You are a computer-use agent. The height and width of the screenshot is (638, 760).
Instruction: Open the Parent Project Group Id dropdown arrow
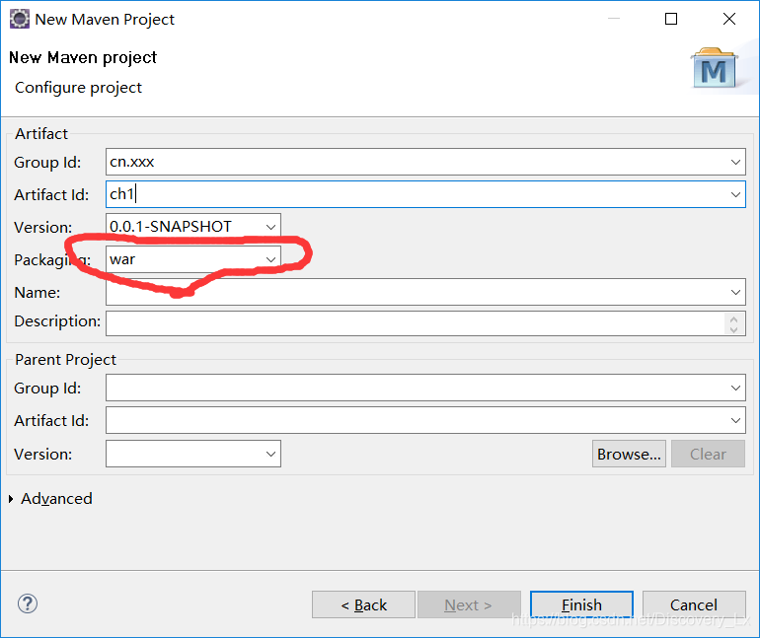(x=735, y=388)
